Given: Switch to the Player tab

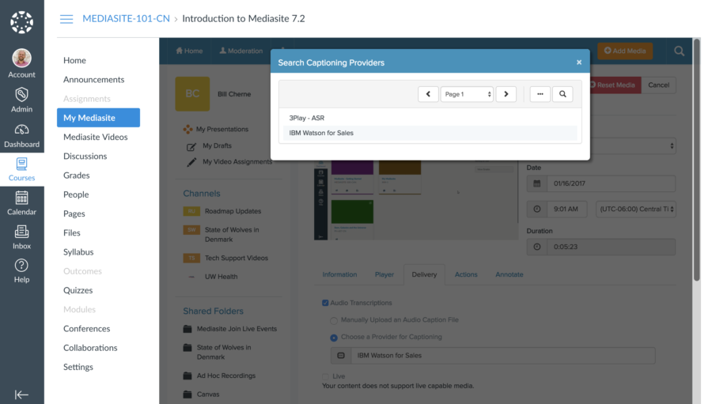Looking at the screenshot, I should tap(384, 274).
